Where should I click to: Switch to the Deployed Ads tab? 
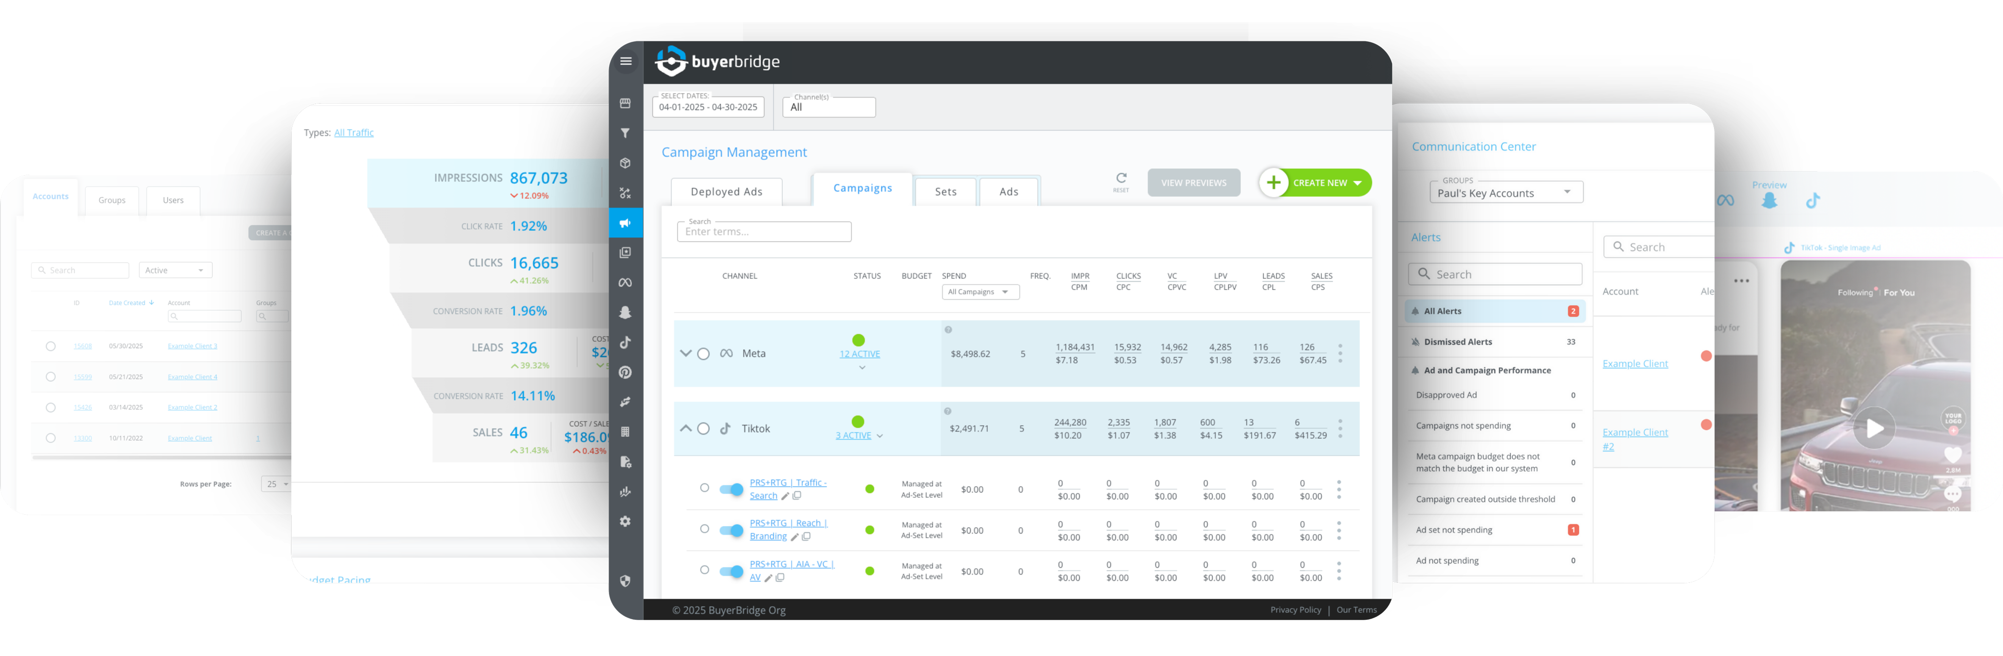point(726,192)
